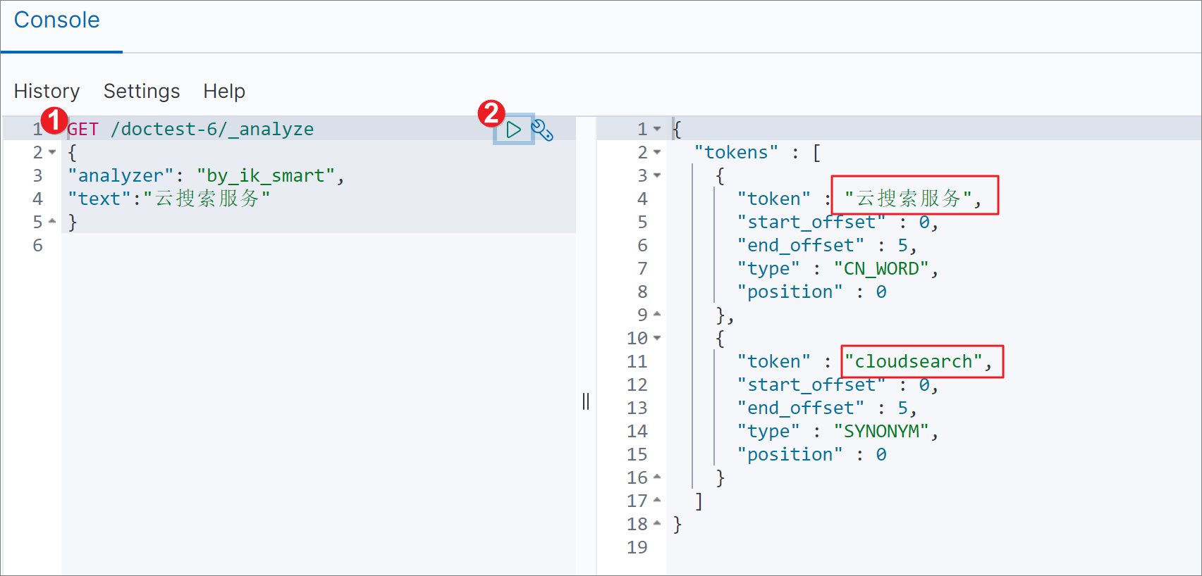Click the "SYNONYM" type value
1202x576 pixels.
click(x=881, y=431)
